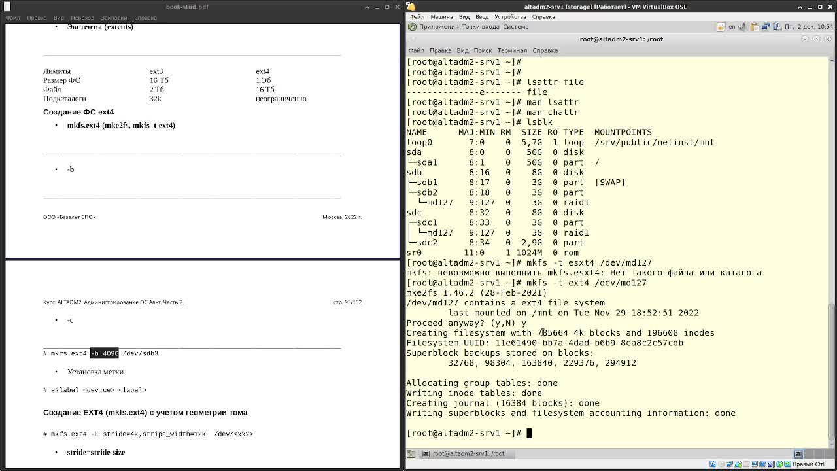Screen dimensions: 837x471
Task: Open the Система panel menu
Action: tap(516, 27)
